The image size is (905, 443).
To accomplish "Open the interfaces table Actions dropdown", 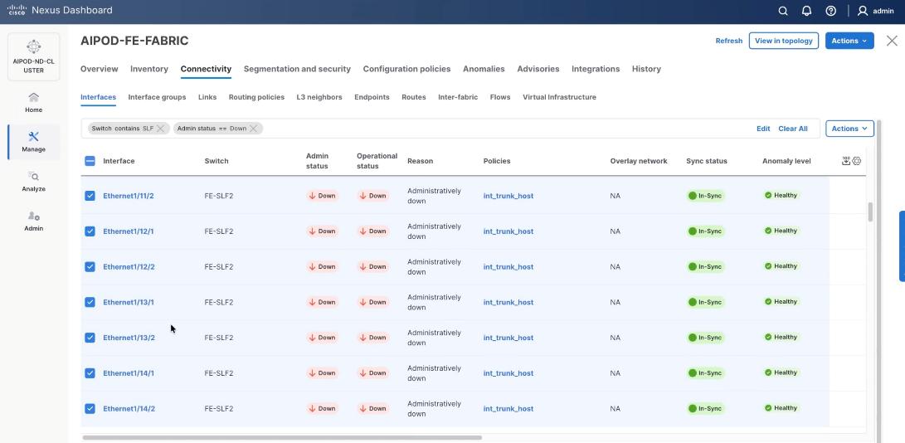I will pyautogui.click(x=849, y=129).
